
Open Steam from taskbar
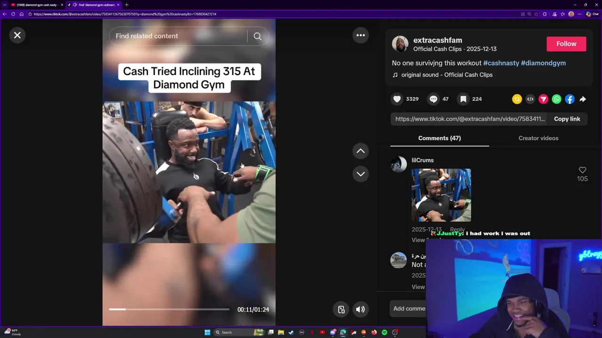click(292, 332)
